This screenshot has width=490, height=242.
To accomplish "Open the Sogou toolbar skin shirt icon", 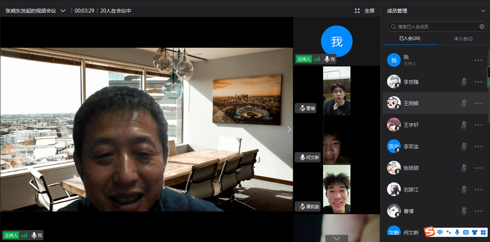I will click(475, 232).
